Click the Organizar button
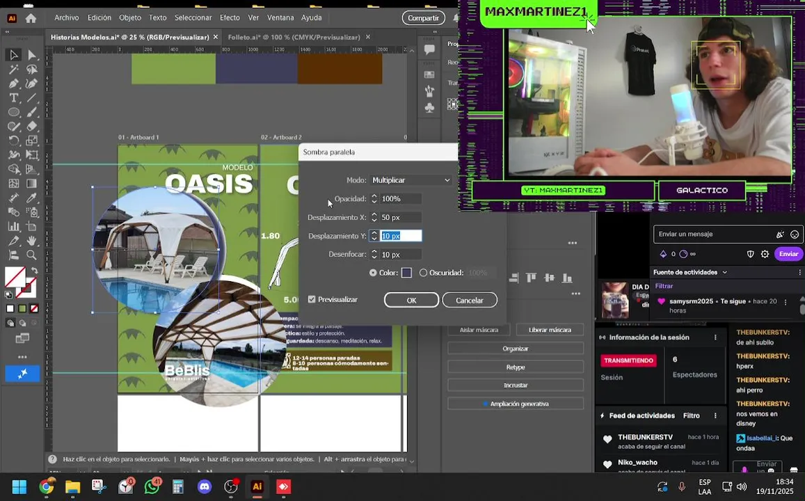The image size is (805, 501). (x=516, y=349)
